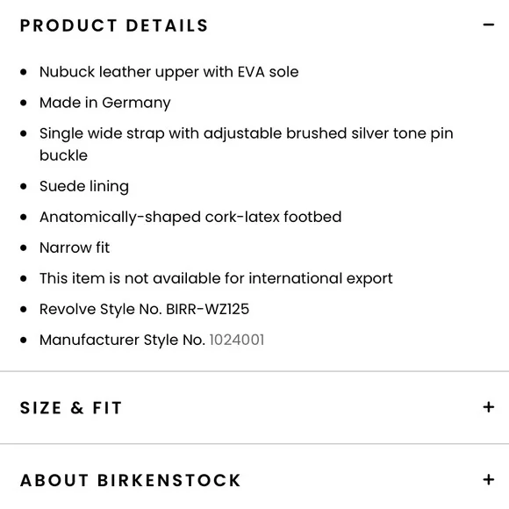Click the Revolve Style No. BIRR-WZ125 text

pos(144,309)
